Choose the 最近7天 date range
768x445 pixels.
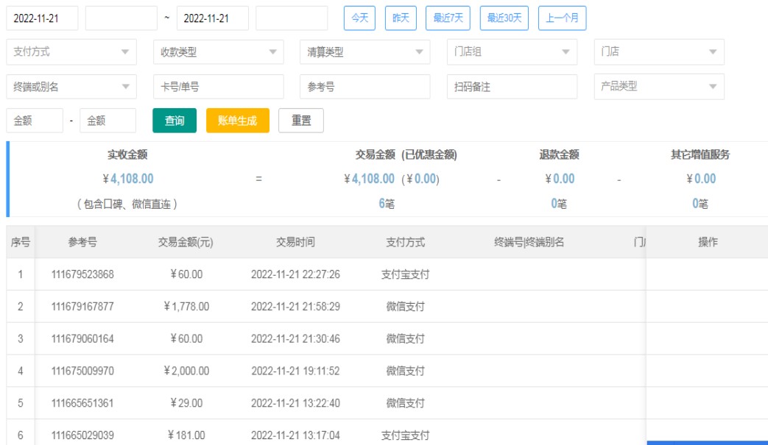coord(448,18)
